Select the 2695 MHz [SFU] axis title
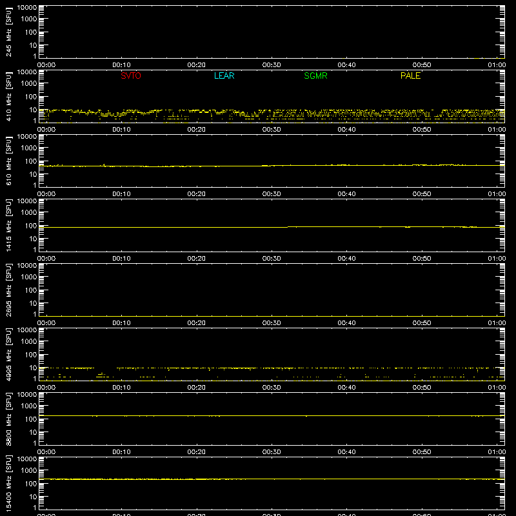The image size is (516, 516). [8, 290]
